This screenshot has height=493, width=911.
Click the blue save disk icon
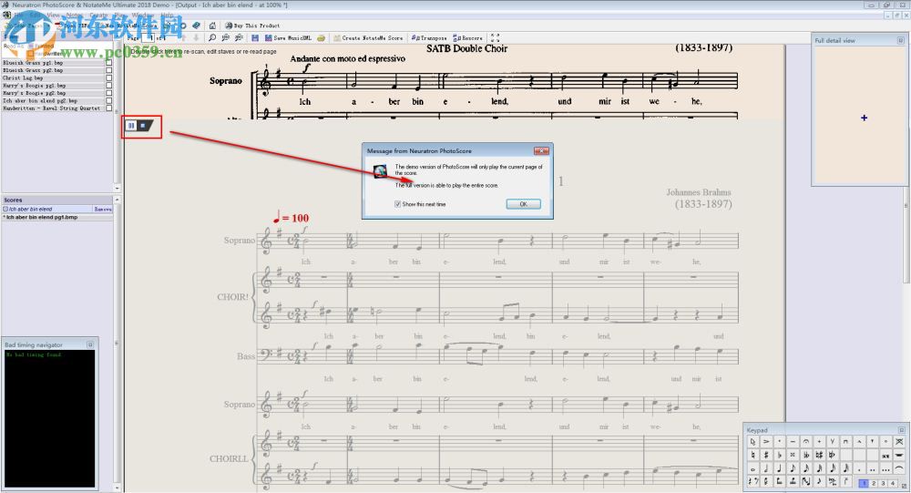255,37
